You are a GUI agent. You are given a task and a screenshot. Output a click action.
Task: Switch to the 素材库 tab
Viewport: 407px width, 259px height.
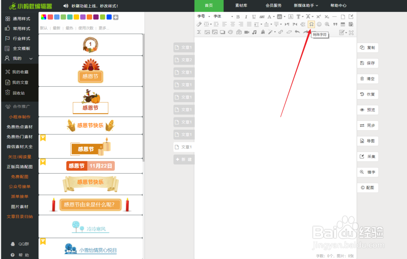coord(242,5)
